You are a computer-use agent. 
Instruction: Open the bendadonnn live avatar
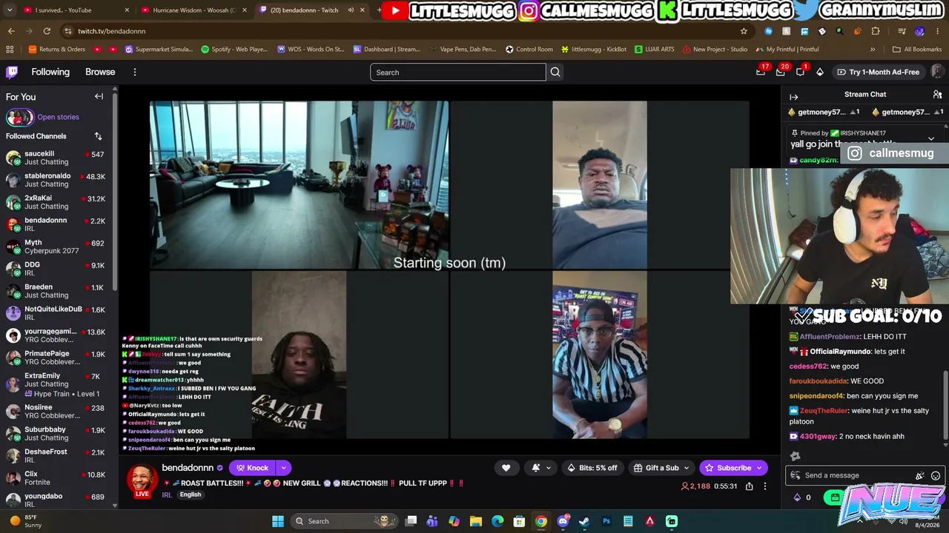[142, 480]
